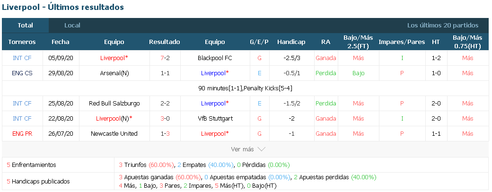This screenshot has width=492, height=192.
Task: Open Newcastle United team link
Action: 114,134
